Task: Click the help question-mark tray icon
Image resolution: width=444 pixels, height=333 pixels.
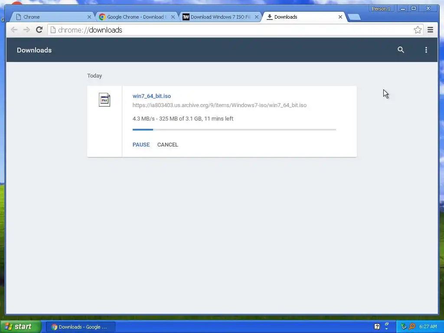Action: click(377, 326)
